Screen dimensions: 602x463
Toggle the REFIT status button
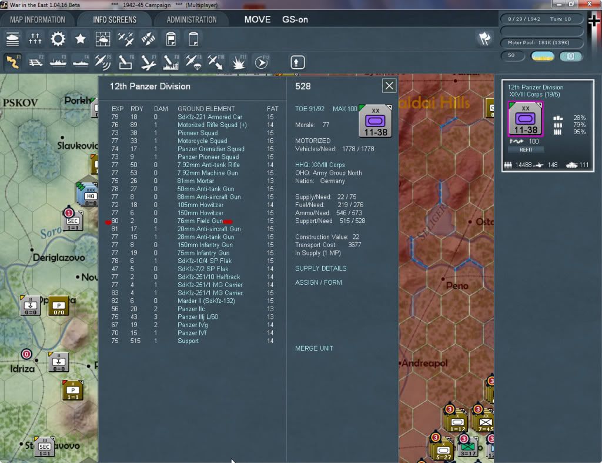tap(526, 150)
